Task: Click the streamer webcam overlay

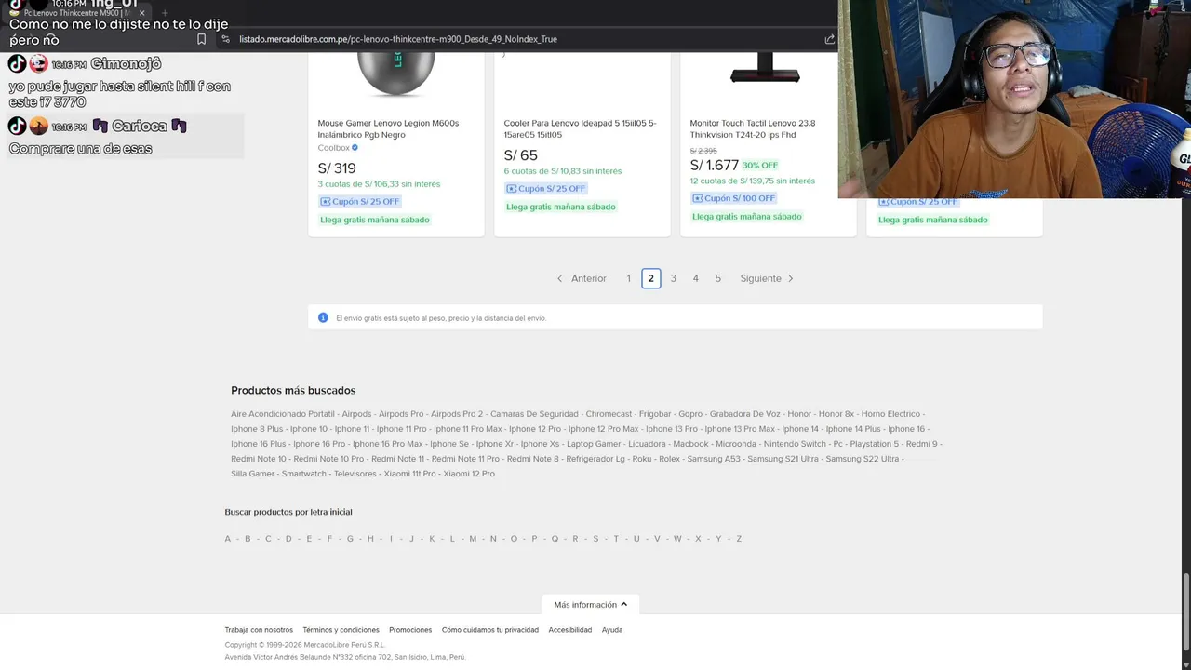Action: [1014, 99]
